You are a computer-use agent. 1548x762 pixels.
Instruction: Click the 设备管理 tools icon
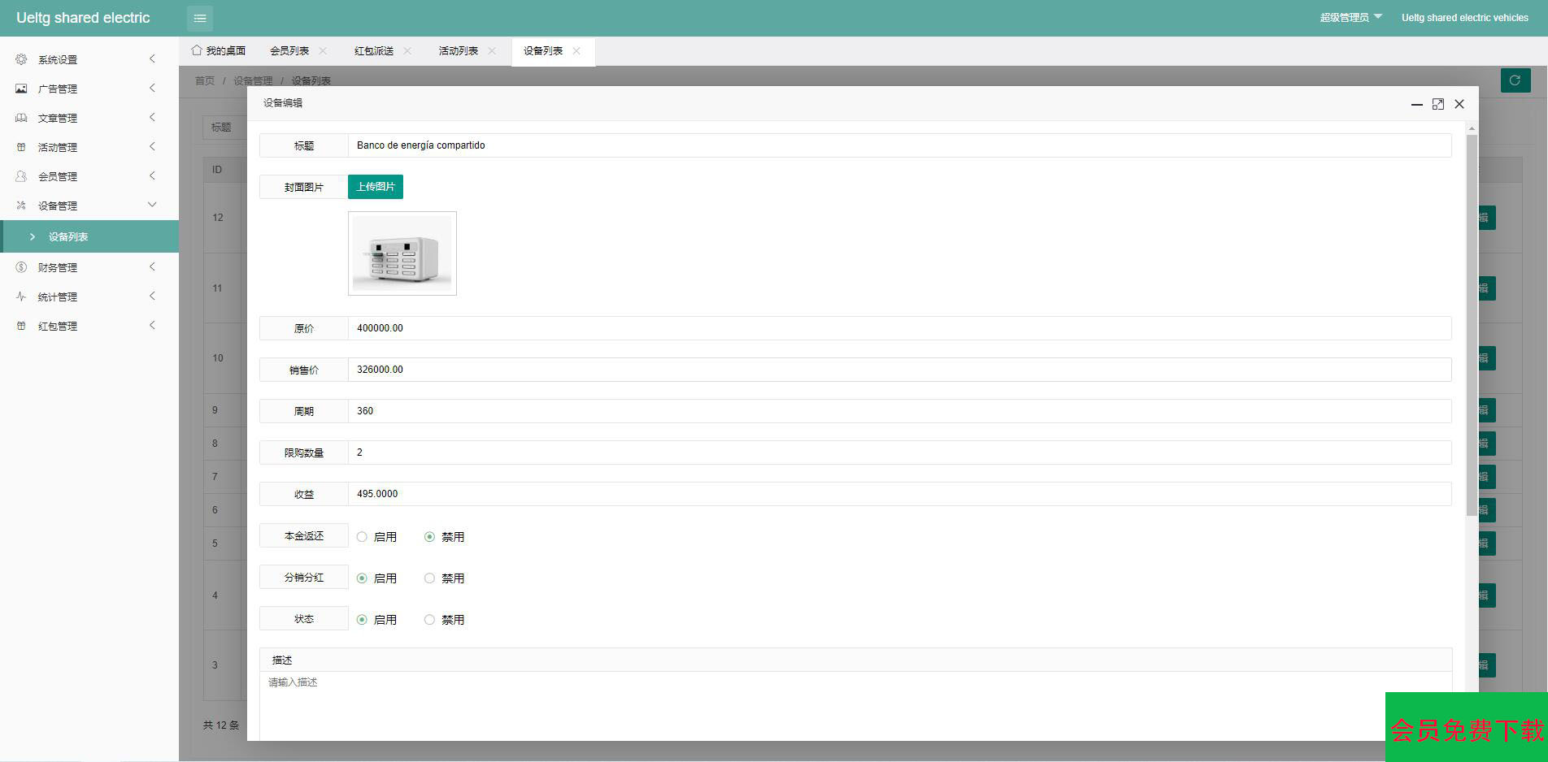point(21,206)
